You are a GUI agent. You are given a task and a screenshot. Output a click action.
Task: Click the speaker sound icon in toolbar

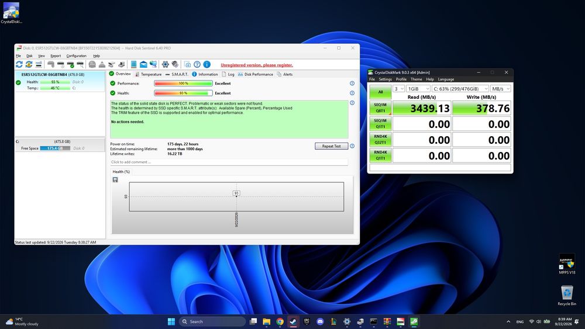(x=175, y=64)
